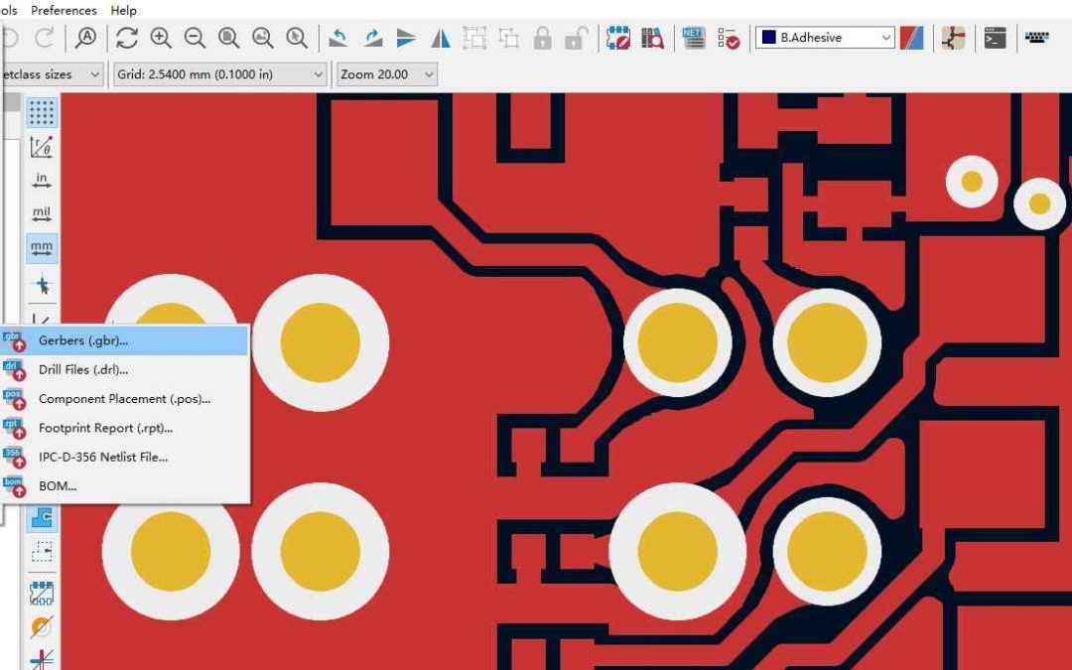
Task: Select Footprint Report (.rpt)... entry
Action: pyautogui.click(x=125, y=428)
